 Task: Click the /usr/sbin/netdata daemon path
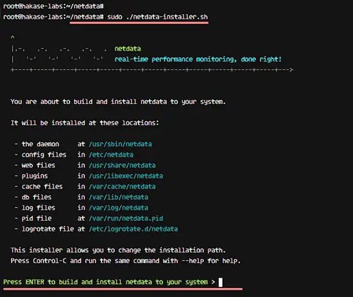tap(120, 144)
